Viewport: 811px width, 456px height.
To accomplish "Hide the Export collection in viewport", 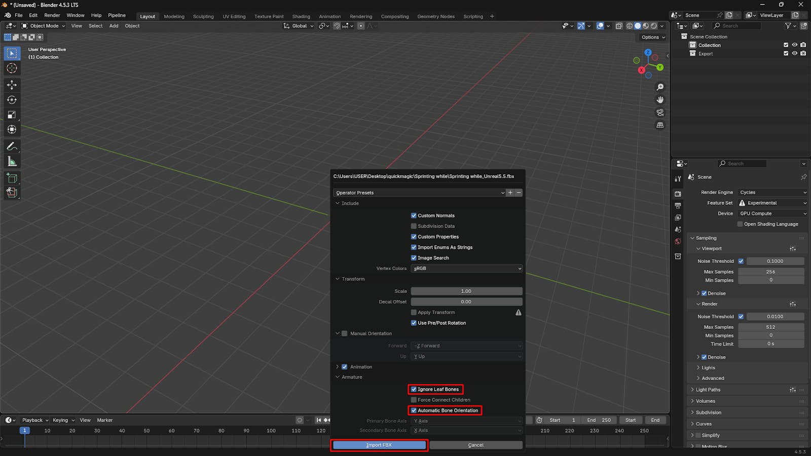I will 794,53.
